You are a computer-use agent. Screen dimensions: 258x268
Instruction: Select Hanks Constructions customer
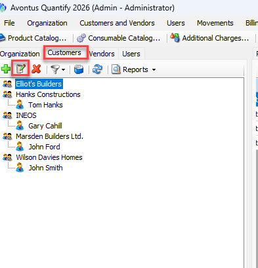point(48,94)
